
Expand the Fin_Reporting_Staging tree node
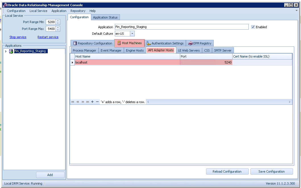click(5, 51)
